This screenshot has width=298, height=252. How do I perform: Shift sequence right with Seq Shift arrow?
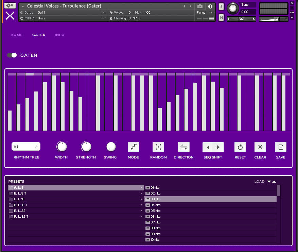[218, 147]
